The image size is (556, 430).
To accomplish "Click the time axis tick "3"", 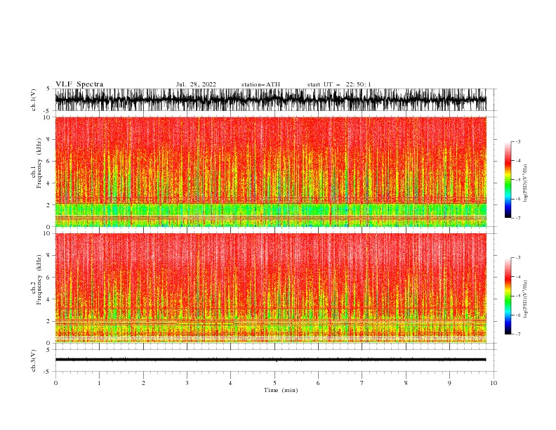I will click(187, 383).
